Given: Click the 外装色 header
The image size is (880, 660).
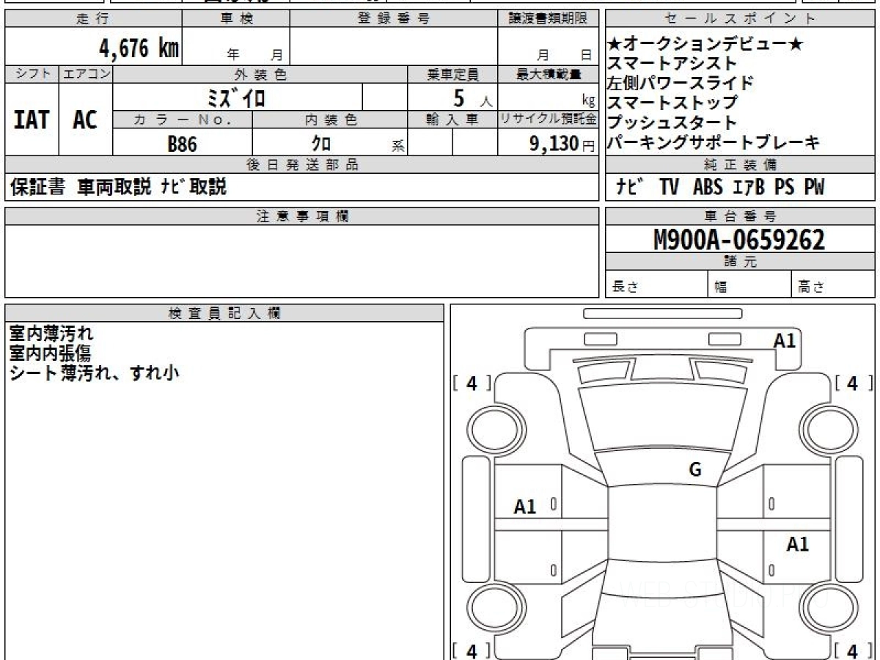Looking at the screenshot, I should (260, 74).
